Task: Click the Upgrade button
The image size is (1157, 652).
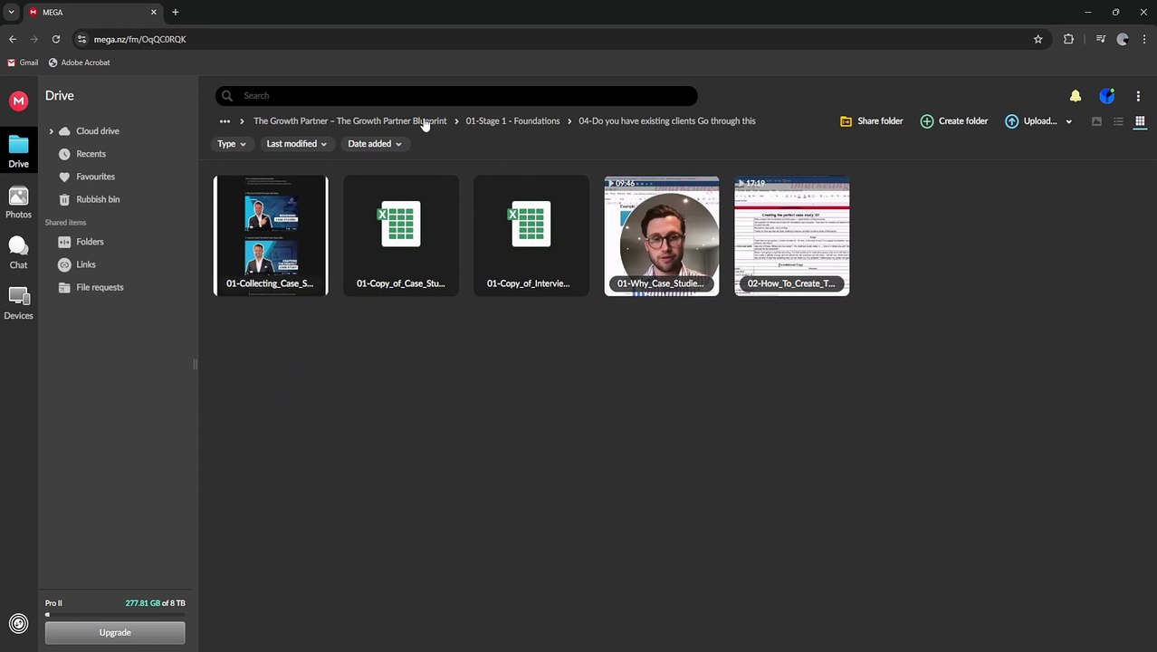Action: (115, 633)
